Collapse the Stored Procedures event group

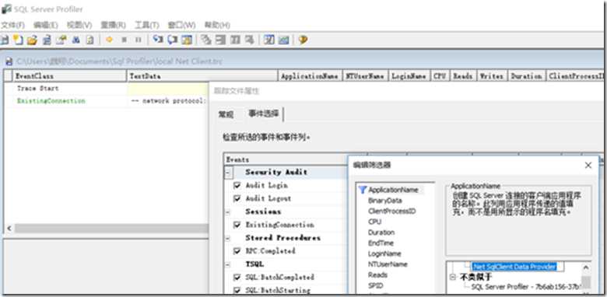pyautogui.click(x=228, y=238)
